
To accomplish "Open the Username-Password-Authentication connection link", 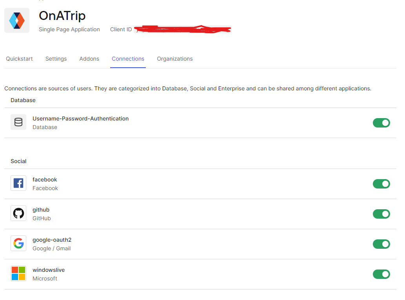I will pyautogui.click(x=80, y=119).
